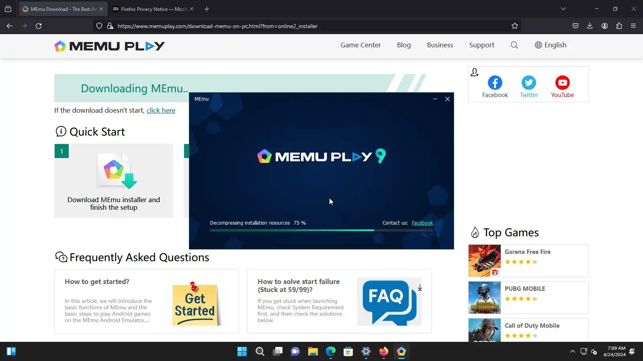Click the installer progress bar

[x=321, y=230]
